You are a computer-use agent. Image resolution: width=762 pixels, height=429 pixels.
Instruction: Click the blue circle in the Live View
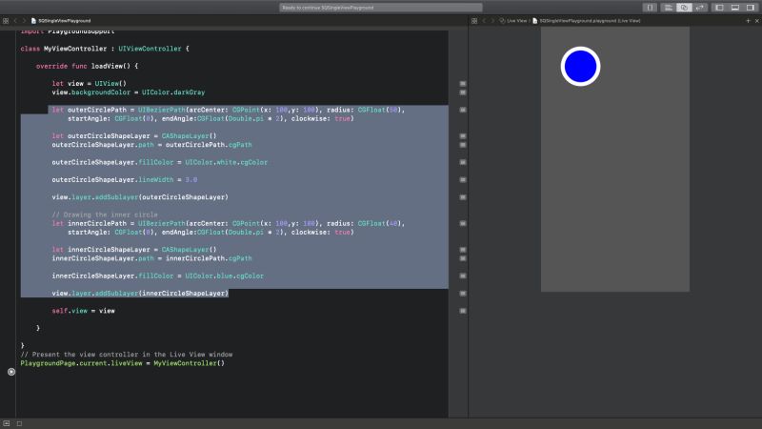click(x=580, y=66)
